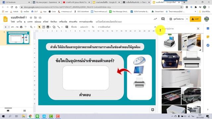The image size is (212, 119).
Task: Open the Keep notes side panel icon
Action: click(208, 37)
